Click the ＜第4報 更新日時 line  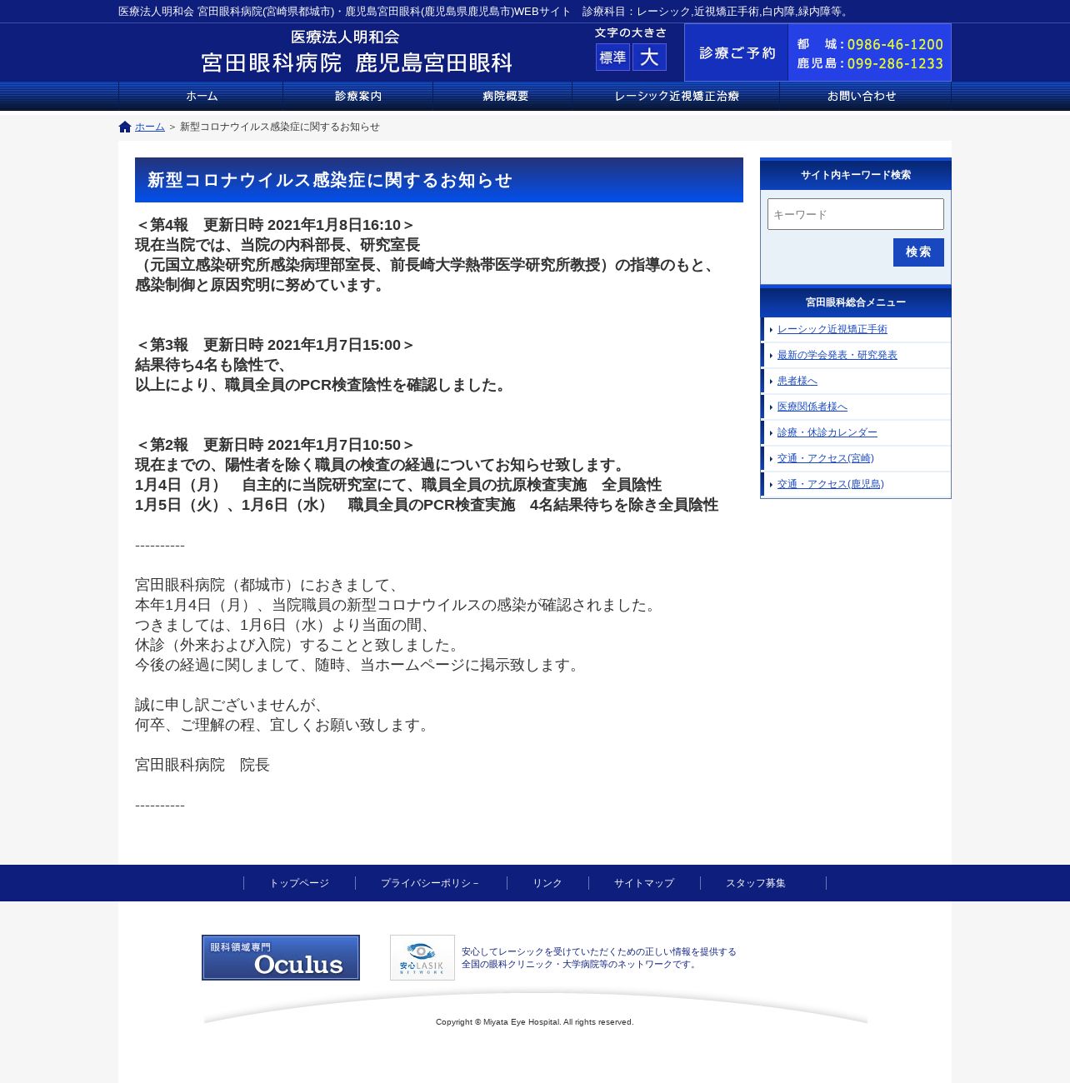pos(275,225)
